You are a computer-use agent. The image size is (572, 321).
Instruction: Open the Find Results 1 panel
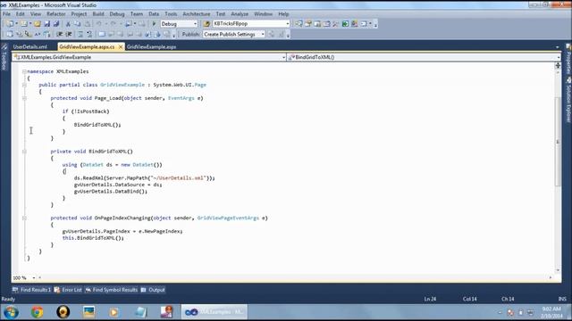tap(32, 290)
